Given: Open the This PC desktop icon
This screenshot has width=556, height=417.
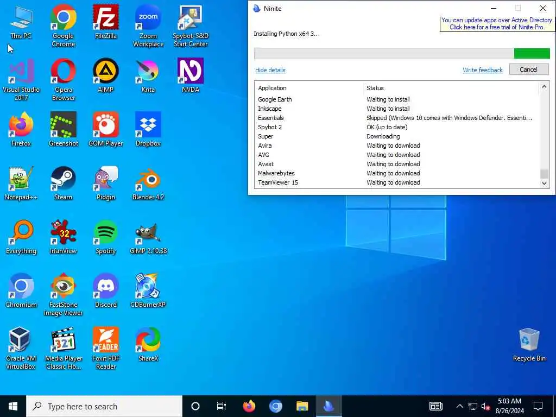Looking at the screenshot, I should coord(21,22).
